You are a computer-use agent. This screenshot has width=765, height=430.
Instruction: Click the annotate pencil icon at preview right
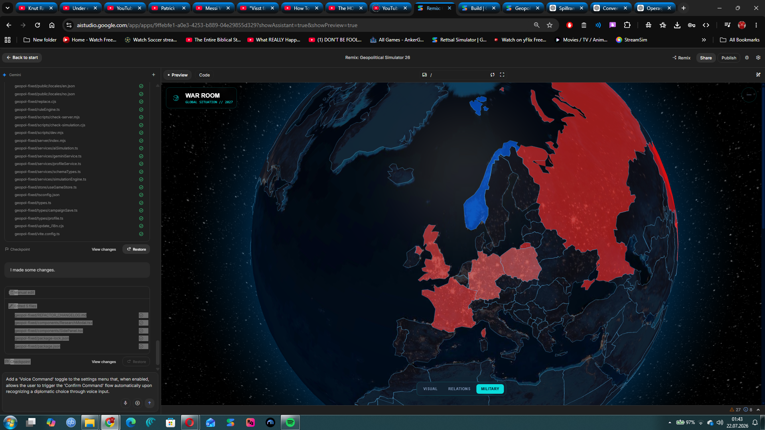click(758, 75)
